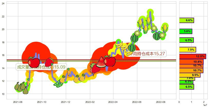Click the leftmost pear icon near 2021-08
Image resolution: width=209 pixels, height=108 pixels.
pos(17,86)
